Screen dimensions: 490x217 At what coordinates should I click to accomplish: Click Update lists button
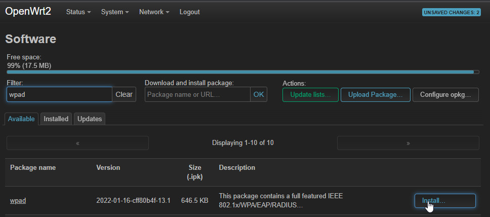tap(310, 95)
